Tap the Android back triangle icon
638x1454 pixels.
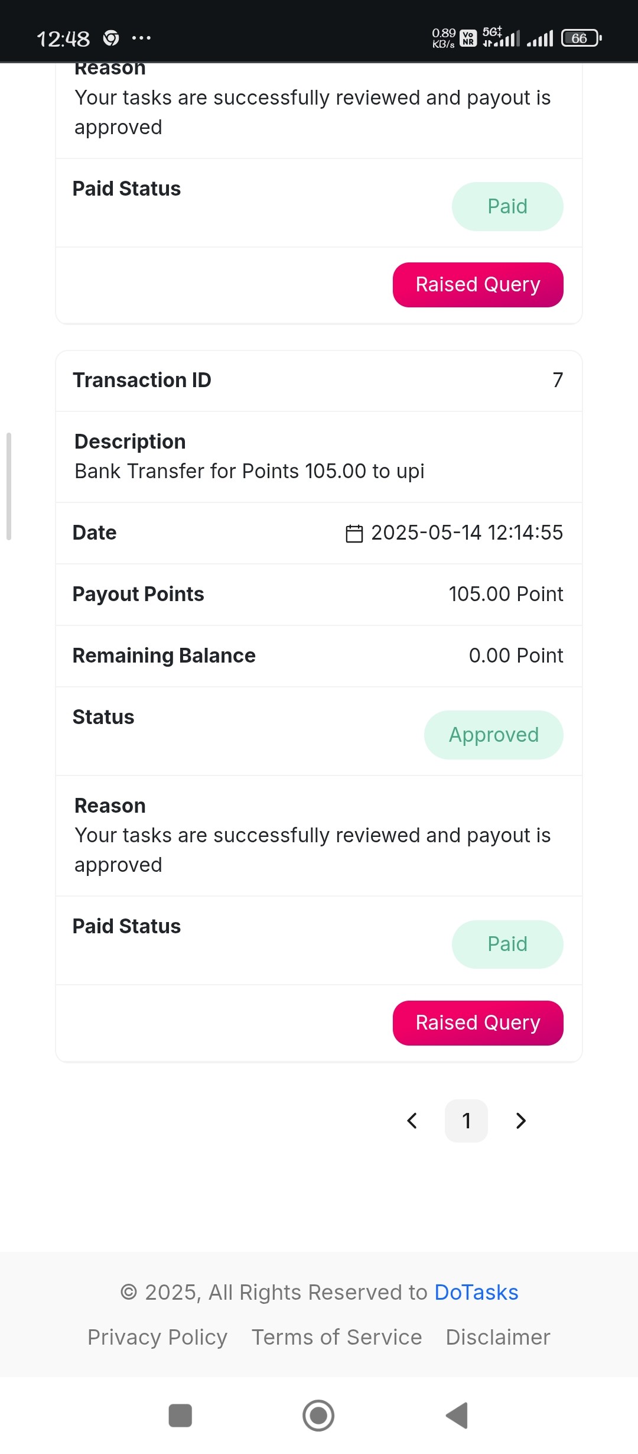pos(457,1416)
